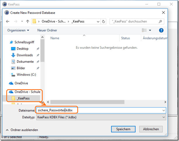Open help via the question mark icon

pyautogui.click(x=161, y=30)
